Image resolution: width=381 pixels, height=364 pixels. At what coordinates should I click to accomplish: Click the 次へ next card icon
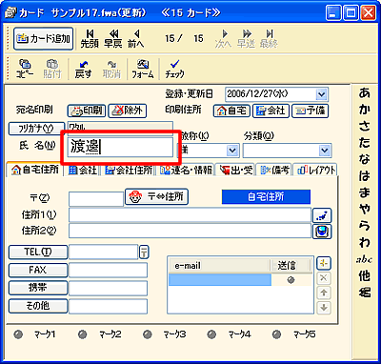(x=223, y=39)
